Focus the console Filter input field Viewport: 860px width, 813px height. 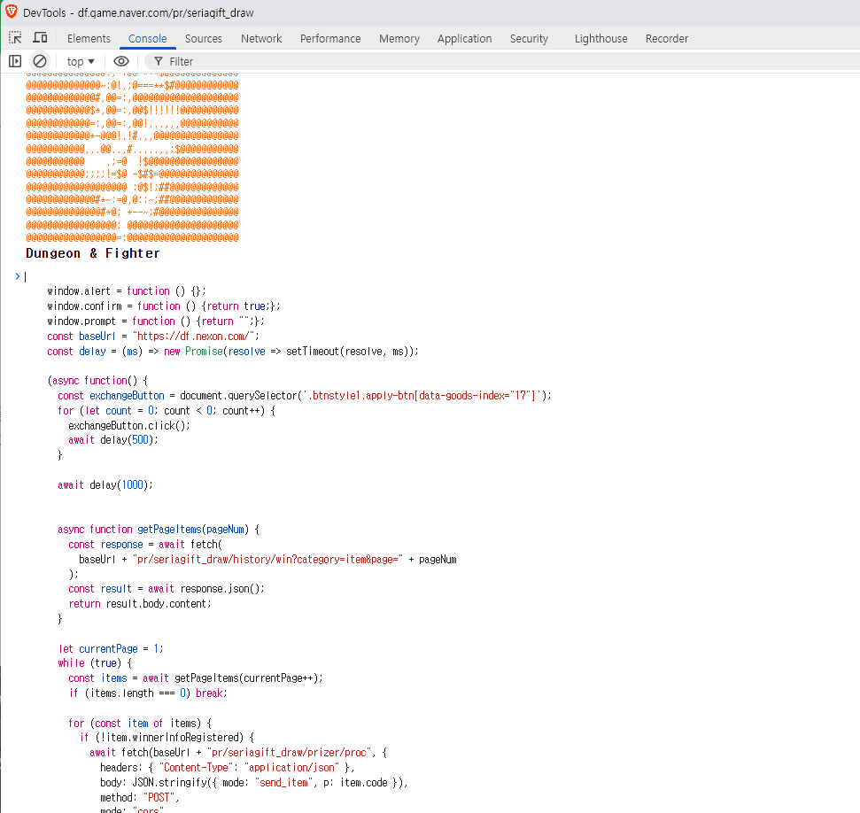point(354,61)
